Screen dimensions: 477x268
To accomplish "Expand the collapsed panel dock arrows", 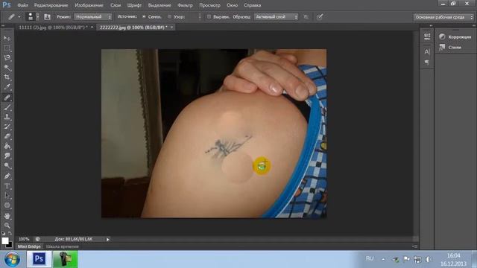I will [431, 26].
